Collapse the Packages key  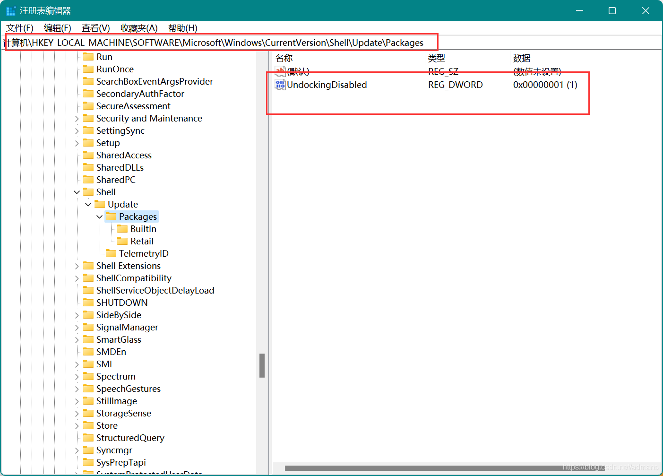click(100, 217)
